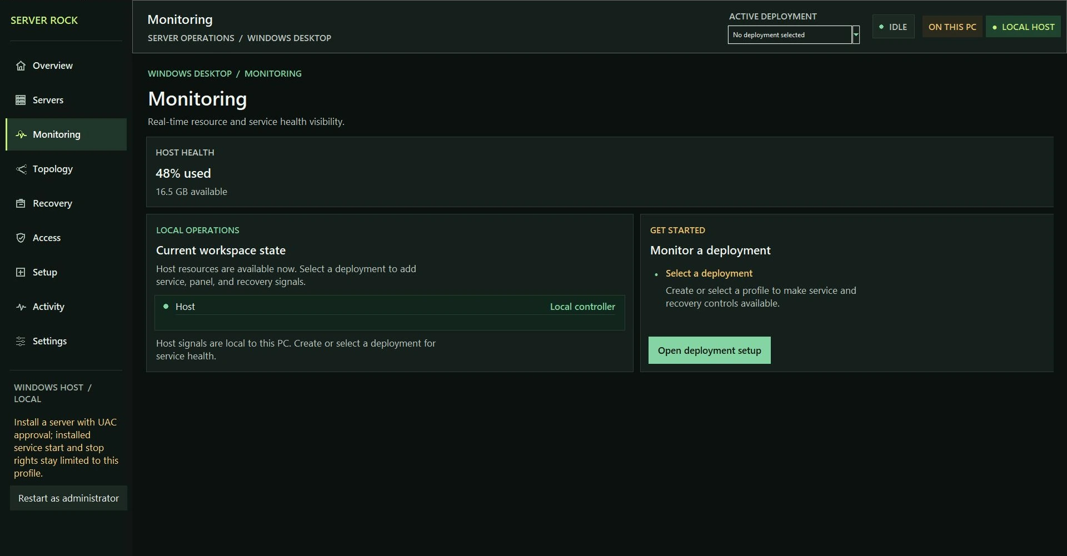This screenshot has width=1067, height=556.
Task: Click the green Host status dot
Action: 166,306
